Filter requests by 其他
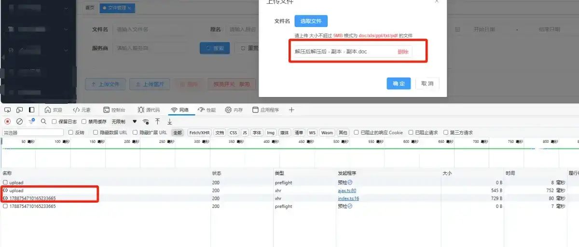The height and width of the screenshot is (247, 579). 343,133
